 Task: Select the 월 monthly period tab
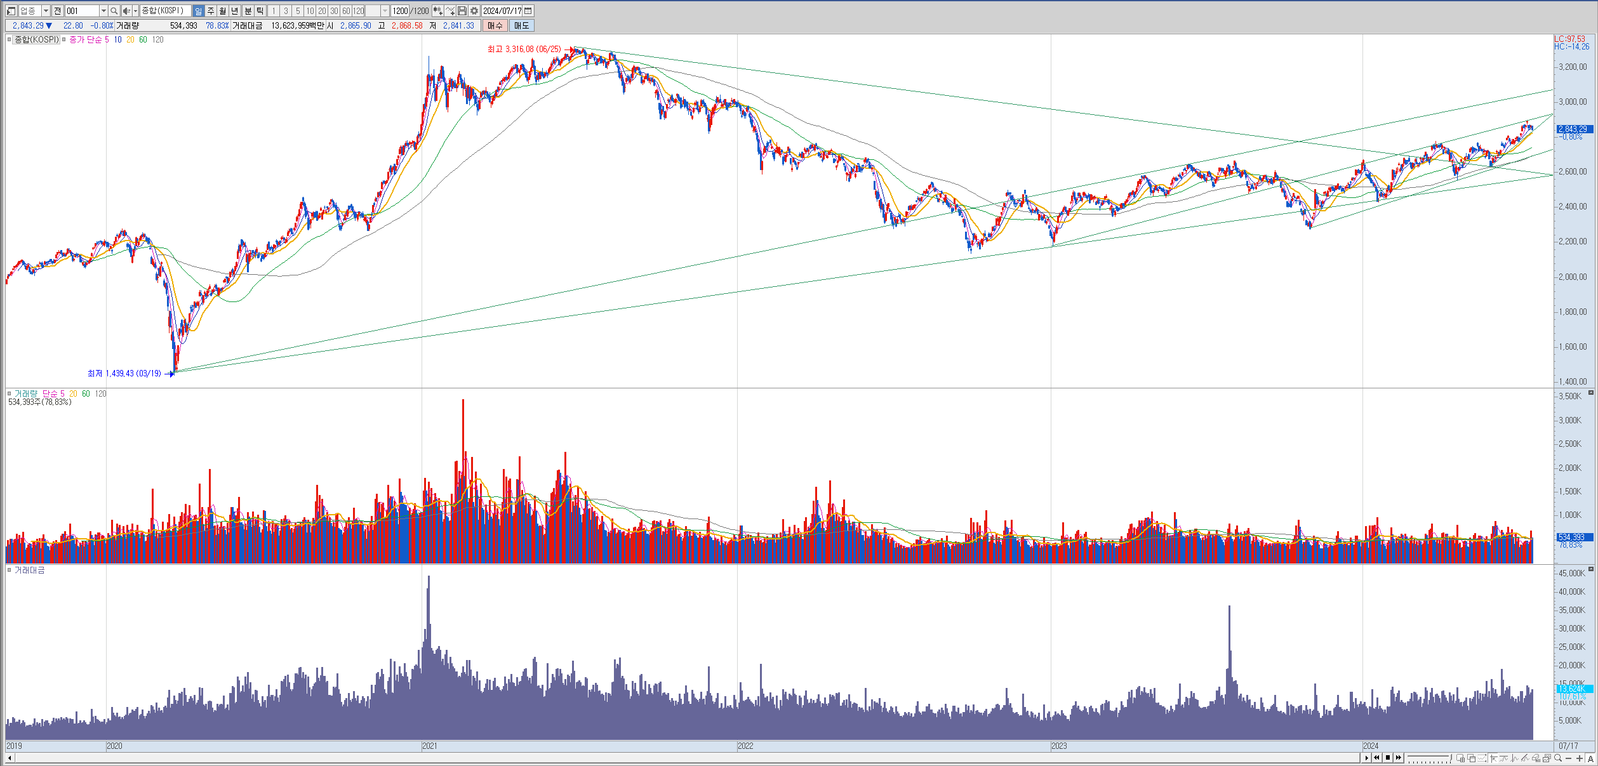pos(223,11)
